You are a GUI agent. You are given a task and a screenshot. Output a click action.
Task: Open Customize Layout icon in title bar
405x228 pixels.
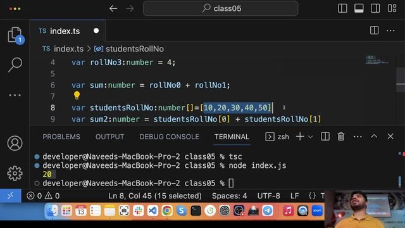[392, 8]
